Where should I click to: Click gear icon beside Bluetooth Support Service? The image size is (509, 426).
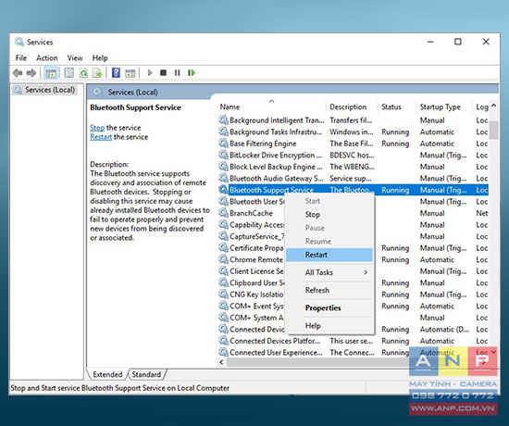pyautogui.click(x=223, y=190)
